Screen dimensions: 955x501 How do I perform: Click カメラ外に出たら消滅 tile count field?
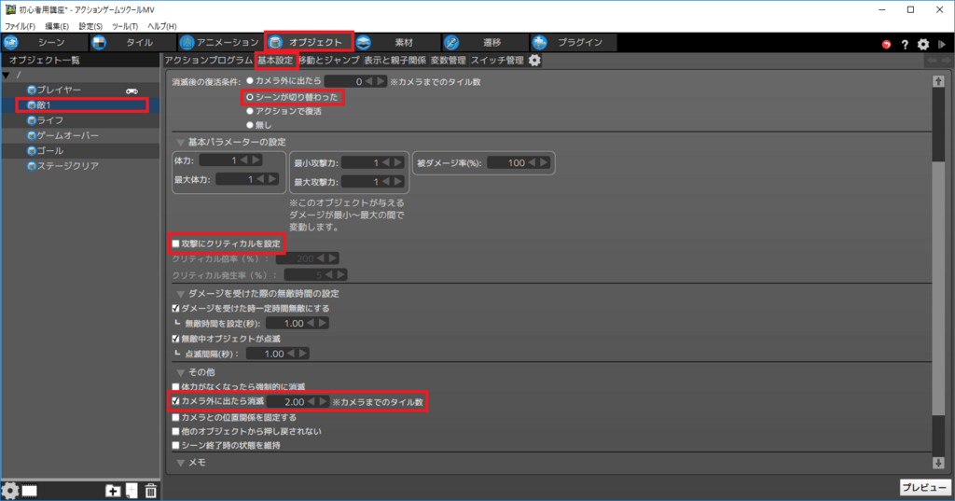[298, 402]
